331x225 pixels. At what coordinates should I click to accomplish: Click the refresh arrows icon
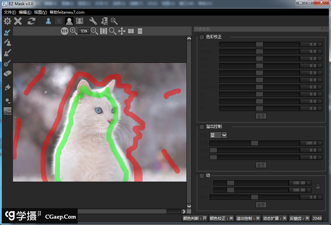(x=31, y=21)
